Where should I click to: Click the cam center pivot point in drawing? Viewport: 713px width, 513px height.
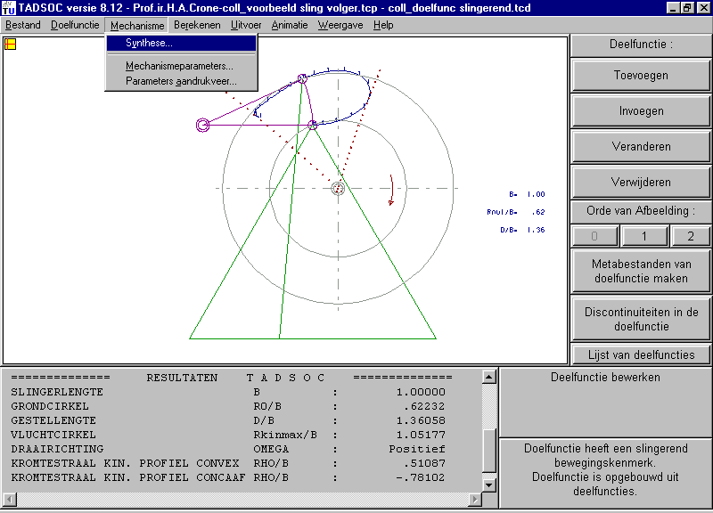tap(338, 188)
